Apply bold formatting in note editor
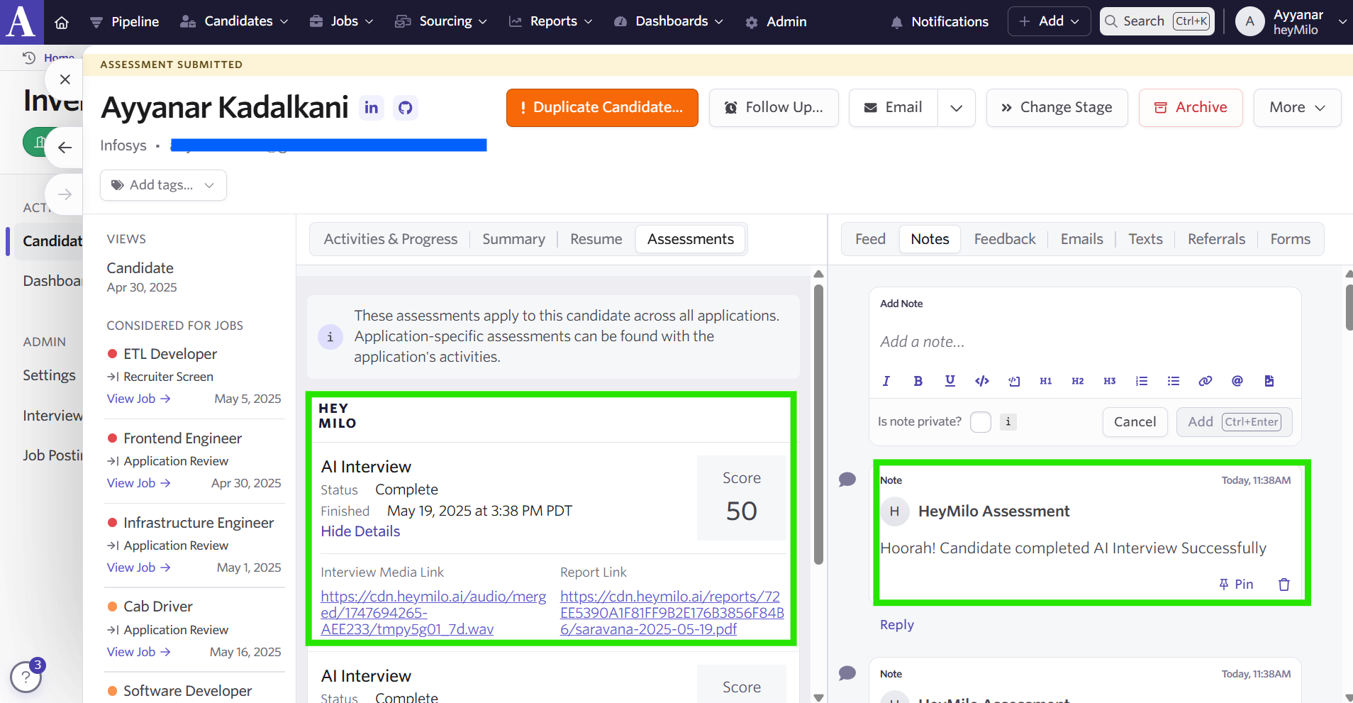Screen dimensions: 1353x703 click(918, 381)
